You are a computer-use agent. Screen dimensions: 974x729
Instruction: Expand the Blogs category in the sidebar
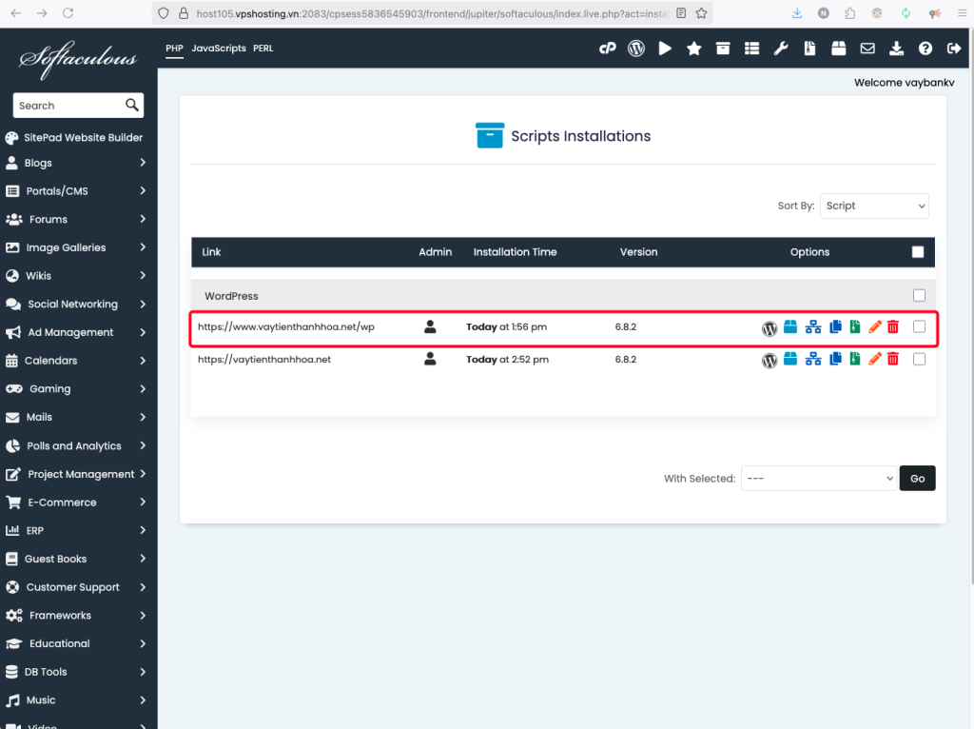[x=78, y=163]
